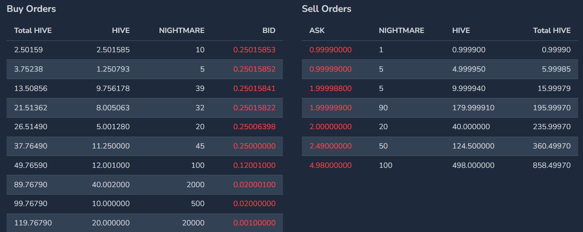Click bid price 0.25015841
The image size is (583, 232).
pyautogui.click(x=254, y=88)
